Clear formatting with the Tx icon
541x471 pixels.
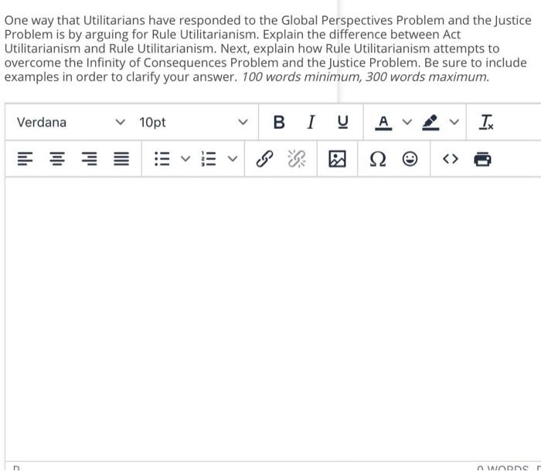pyautogui.click(x=486, y=122)
